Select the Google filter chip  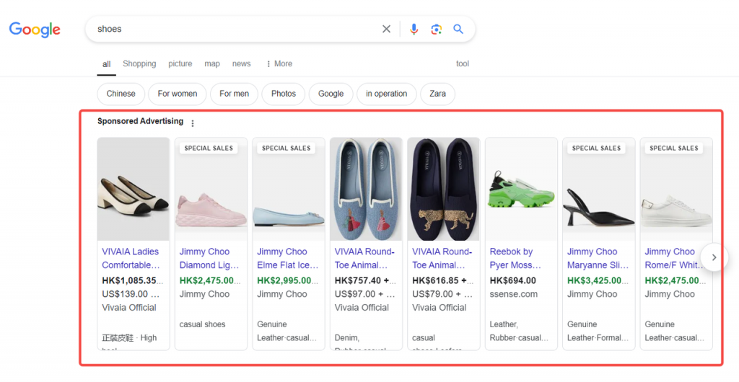point(331,94)
